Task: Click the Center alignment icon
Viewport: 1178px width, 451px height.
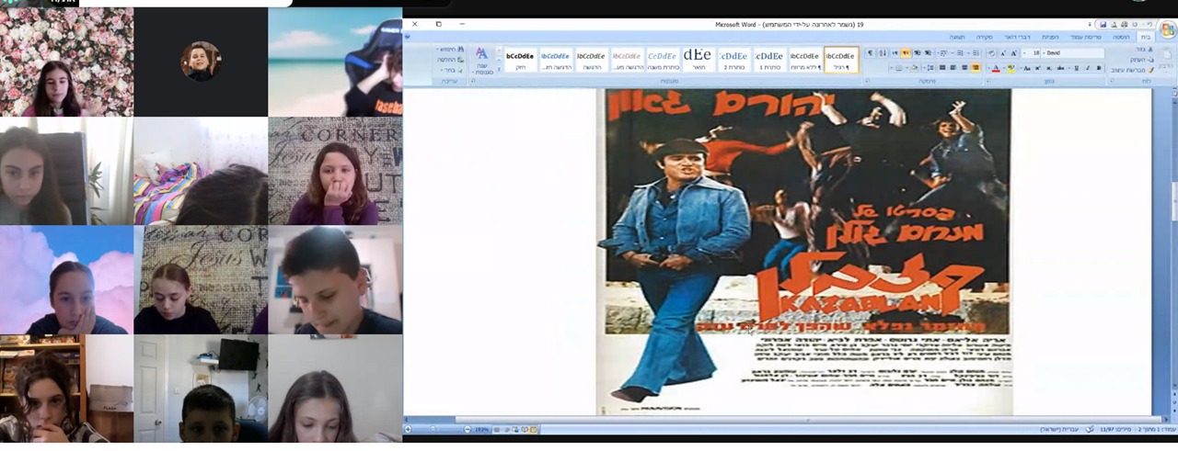Action: point(964,68)
